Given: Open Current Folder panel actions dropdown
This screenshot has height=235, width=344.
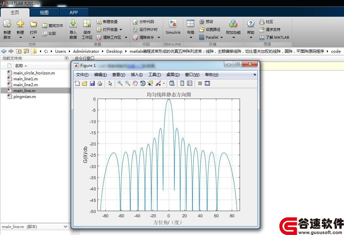Looking at the screenshot, I should click(x=67, y=58).
